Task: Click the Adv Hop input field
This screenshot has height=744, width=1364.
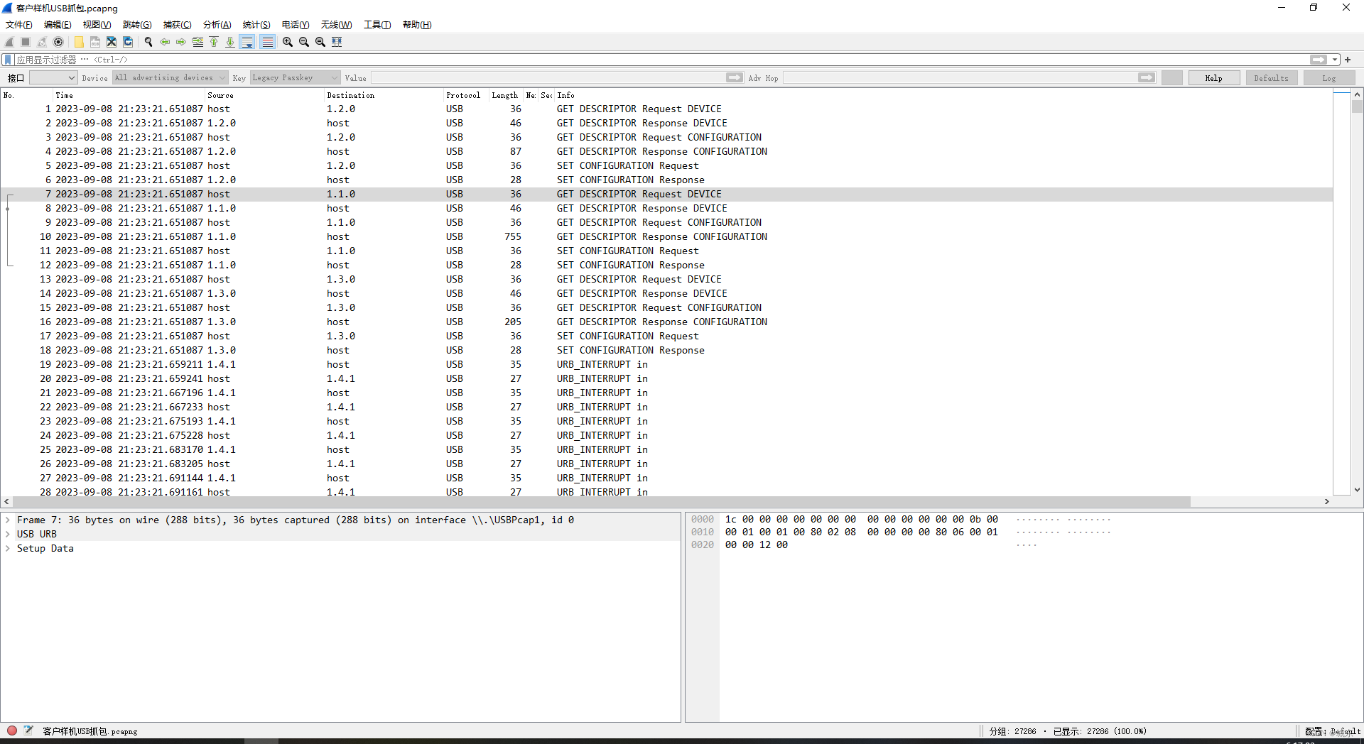Action: (x=959, y=78)
